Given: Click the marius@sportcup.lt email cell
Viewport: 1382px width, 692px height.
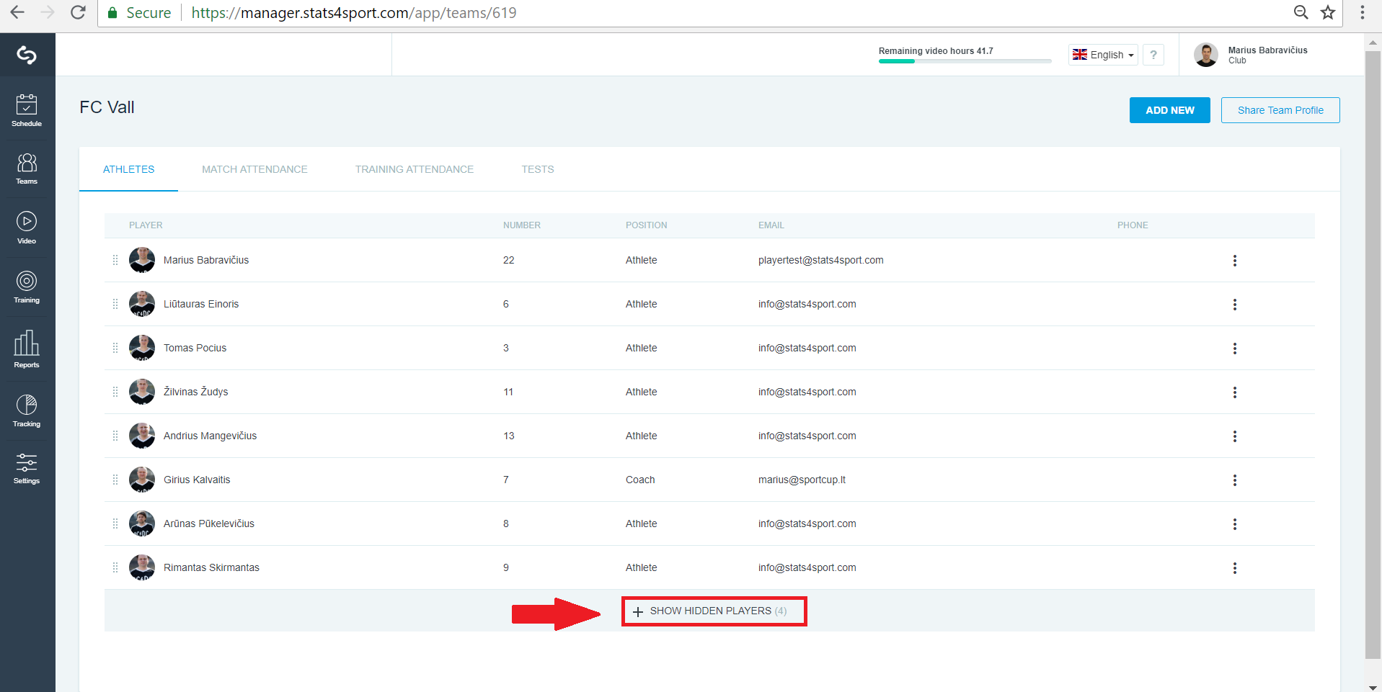Looking at the screenshot, I should (802, 480).
